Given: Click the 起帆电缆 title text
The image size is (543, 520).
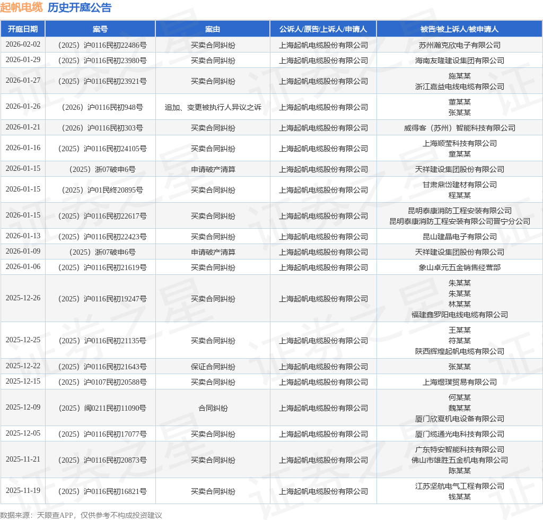Looking at the screenshot, I should [x=21, y=7].
